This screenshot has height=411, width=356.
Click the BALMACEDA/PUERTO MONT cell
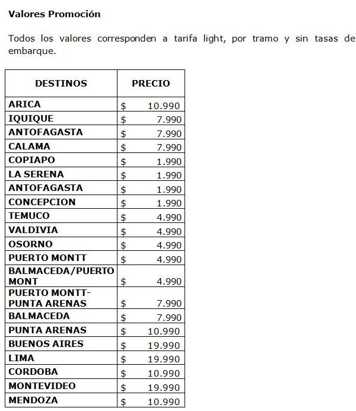pyautogui.click(x=61, y=276)
